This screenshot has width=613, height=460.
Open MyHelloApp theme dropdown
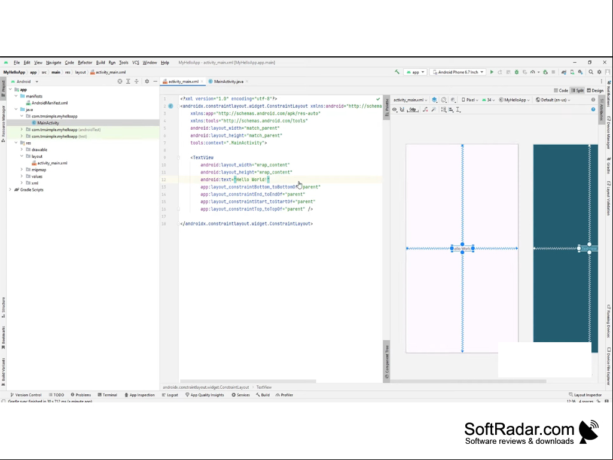click(x=514, y=100)
